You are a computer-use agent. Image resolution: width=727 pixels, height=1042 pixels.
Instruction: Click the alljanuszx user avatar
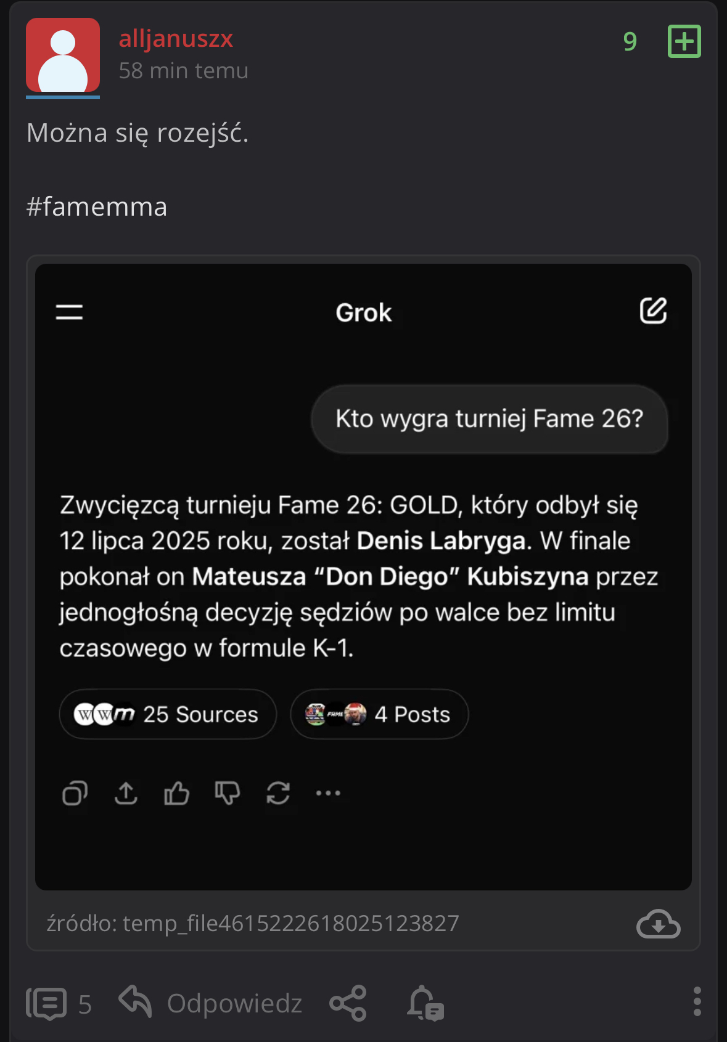pos(63,55)
